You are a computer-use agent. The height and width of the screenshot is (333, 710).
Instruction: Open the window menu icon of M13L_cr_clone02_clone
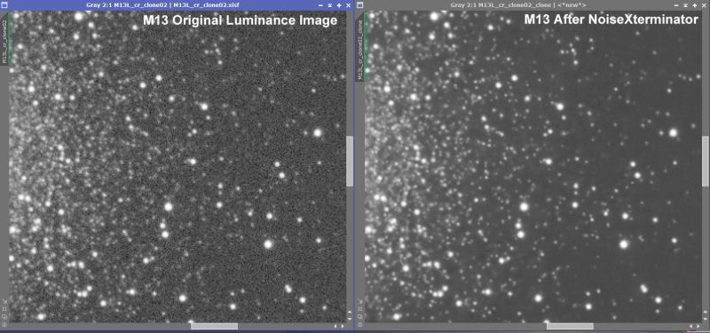point(360,5)
